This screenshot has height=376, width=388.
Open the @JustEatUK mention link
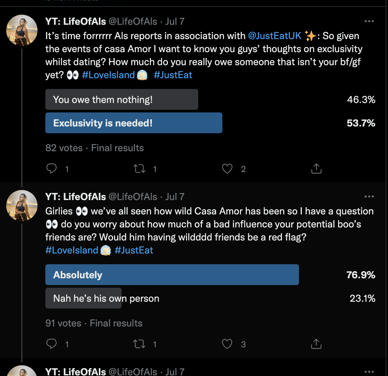(275, 36)
